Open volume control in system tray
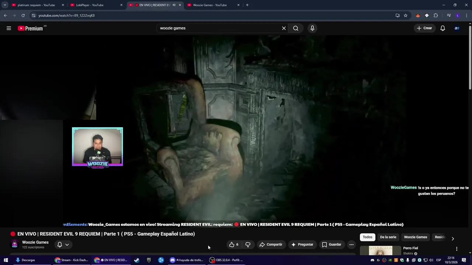 point(431,260)
